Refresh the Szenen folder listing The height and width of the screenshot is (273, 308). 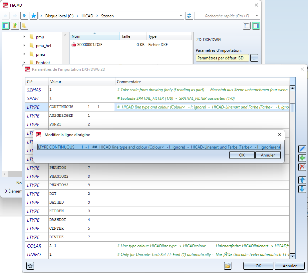coord(189,16)
